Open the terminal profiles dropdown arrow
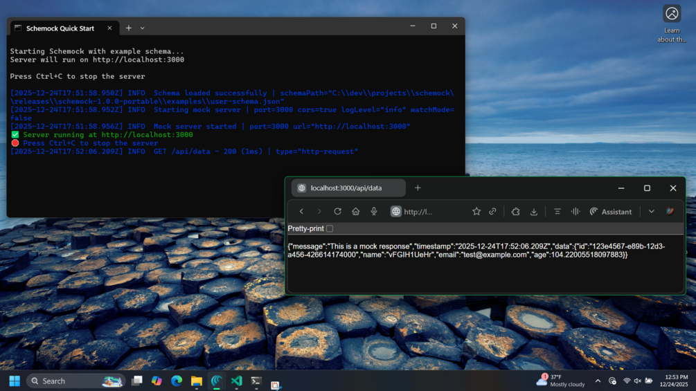This screenshot has height=391, width=696. 143,28
